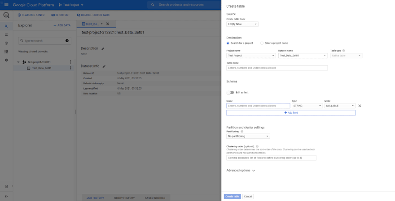Click help icon in Explorer search box
The image size is (395, 201).
click(x=67, y=41)
